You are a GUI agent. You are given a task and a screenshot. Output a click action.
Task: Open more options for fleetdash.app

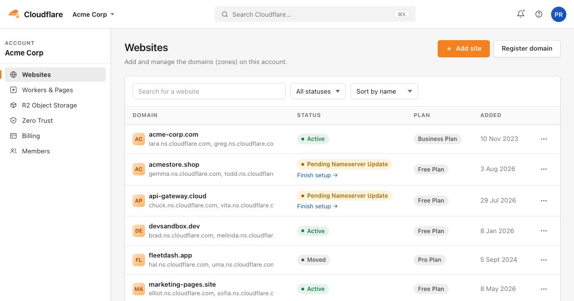point(544,260)
